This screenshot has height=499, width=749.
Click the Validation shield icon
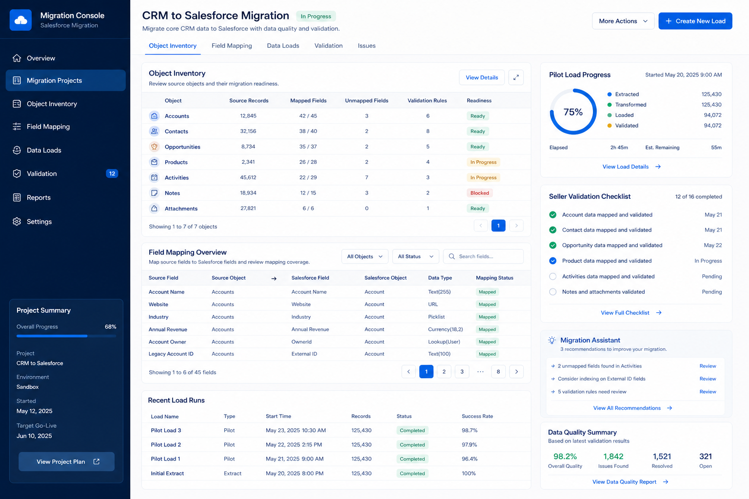(x=17, y=173)
